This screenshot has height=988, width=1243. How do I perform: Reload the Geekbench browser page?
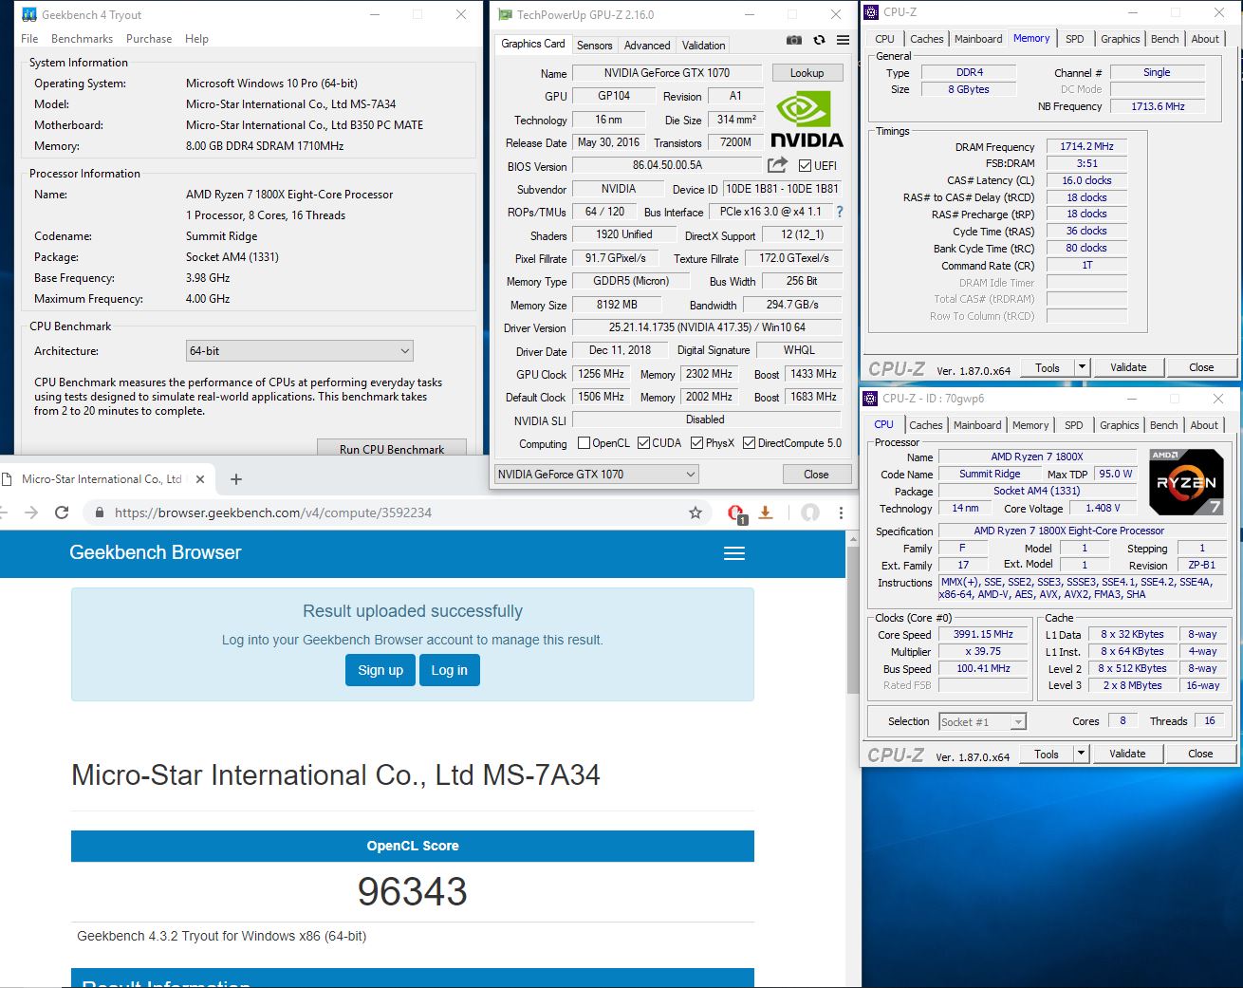[62, 513]
